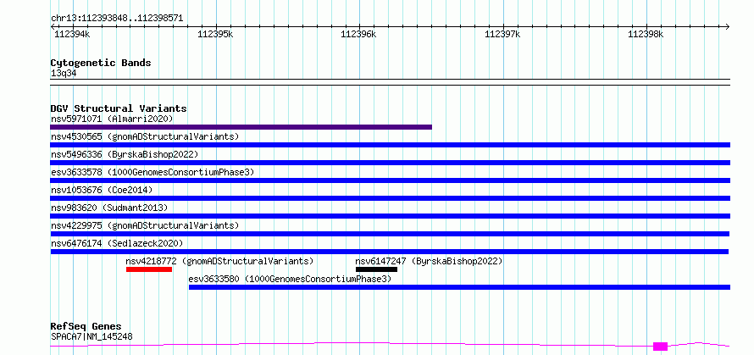The image size is (754, 355).
Task: Click the SPACA7|NM_145248 gene label
Action: click(91, 336)
